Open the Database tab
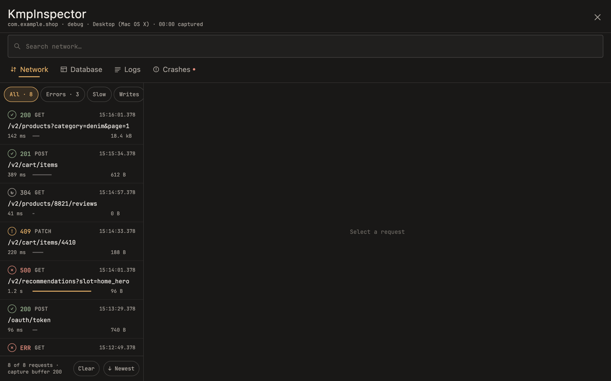 [81, 69]
